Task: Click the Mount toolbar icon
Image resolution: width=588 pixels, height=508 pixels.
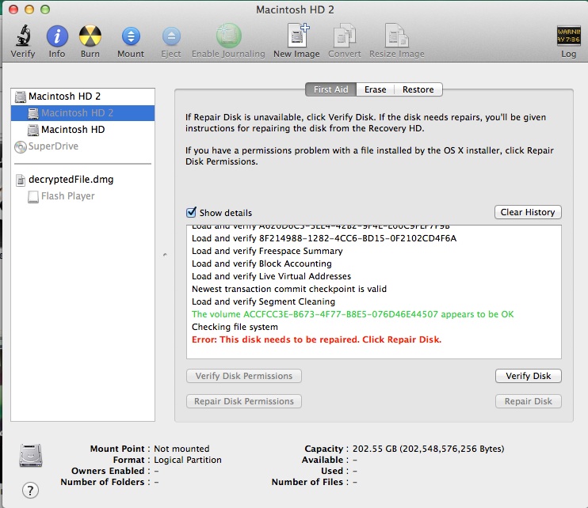Action: pos(131,36)
